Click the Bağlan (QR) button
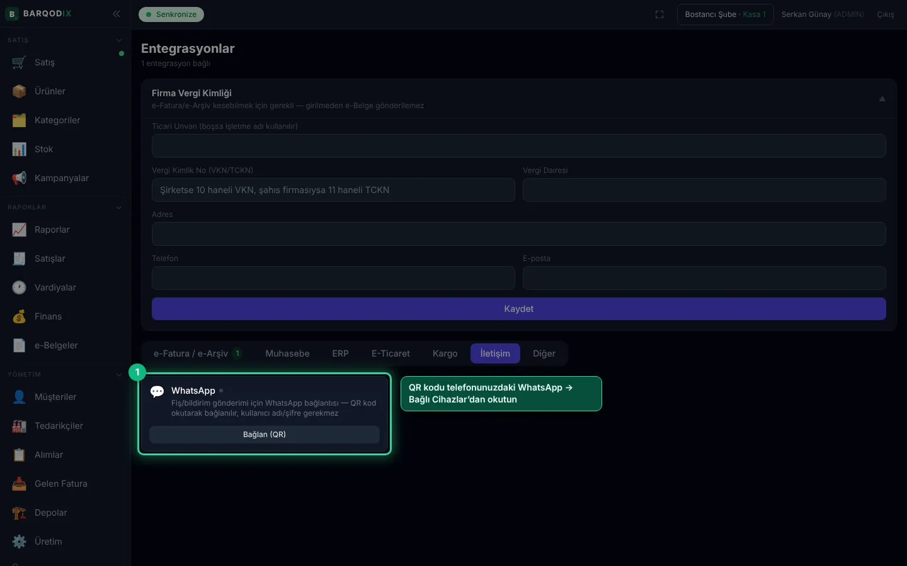The image size is (907, 566). point(265,435)
